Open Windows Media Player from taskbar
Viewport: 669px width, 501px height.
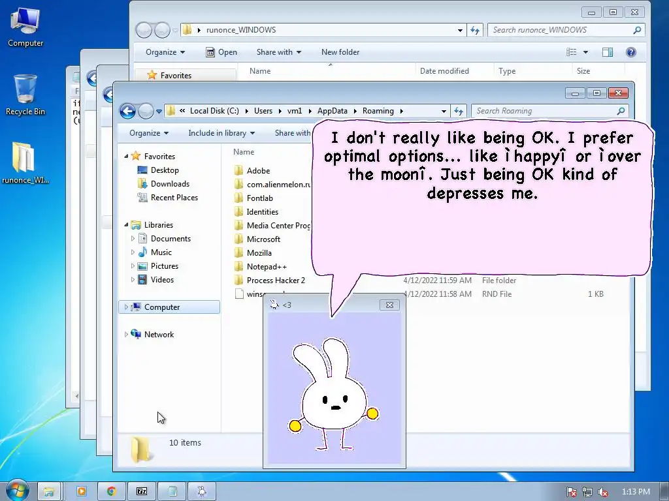[82, 491]
